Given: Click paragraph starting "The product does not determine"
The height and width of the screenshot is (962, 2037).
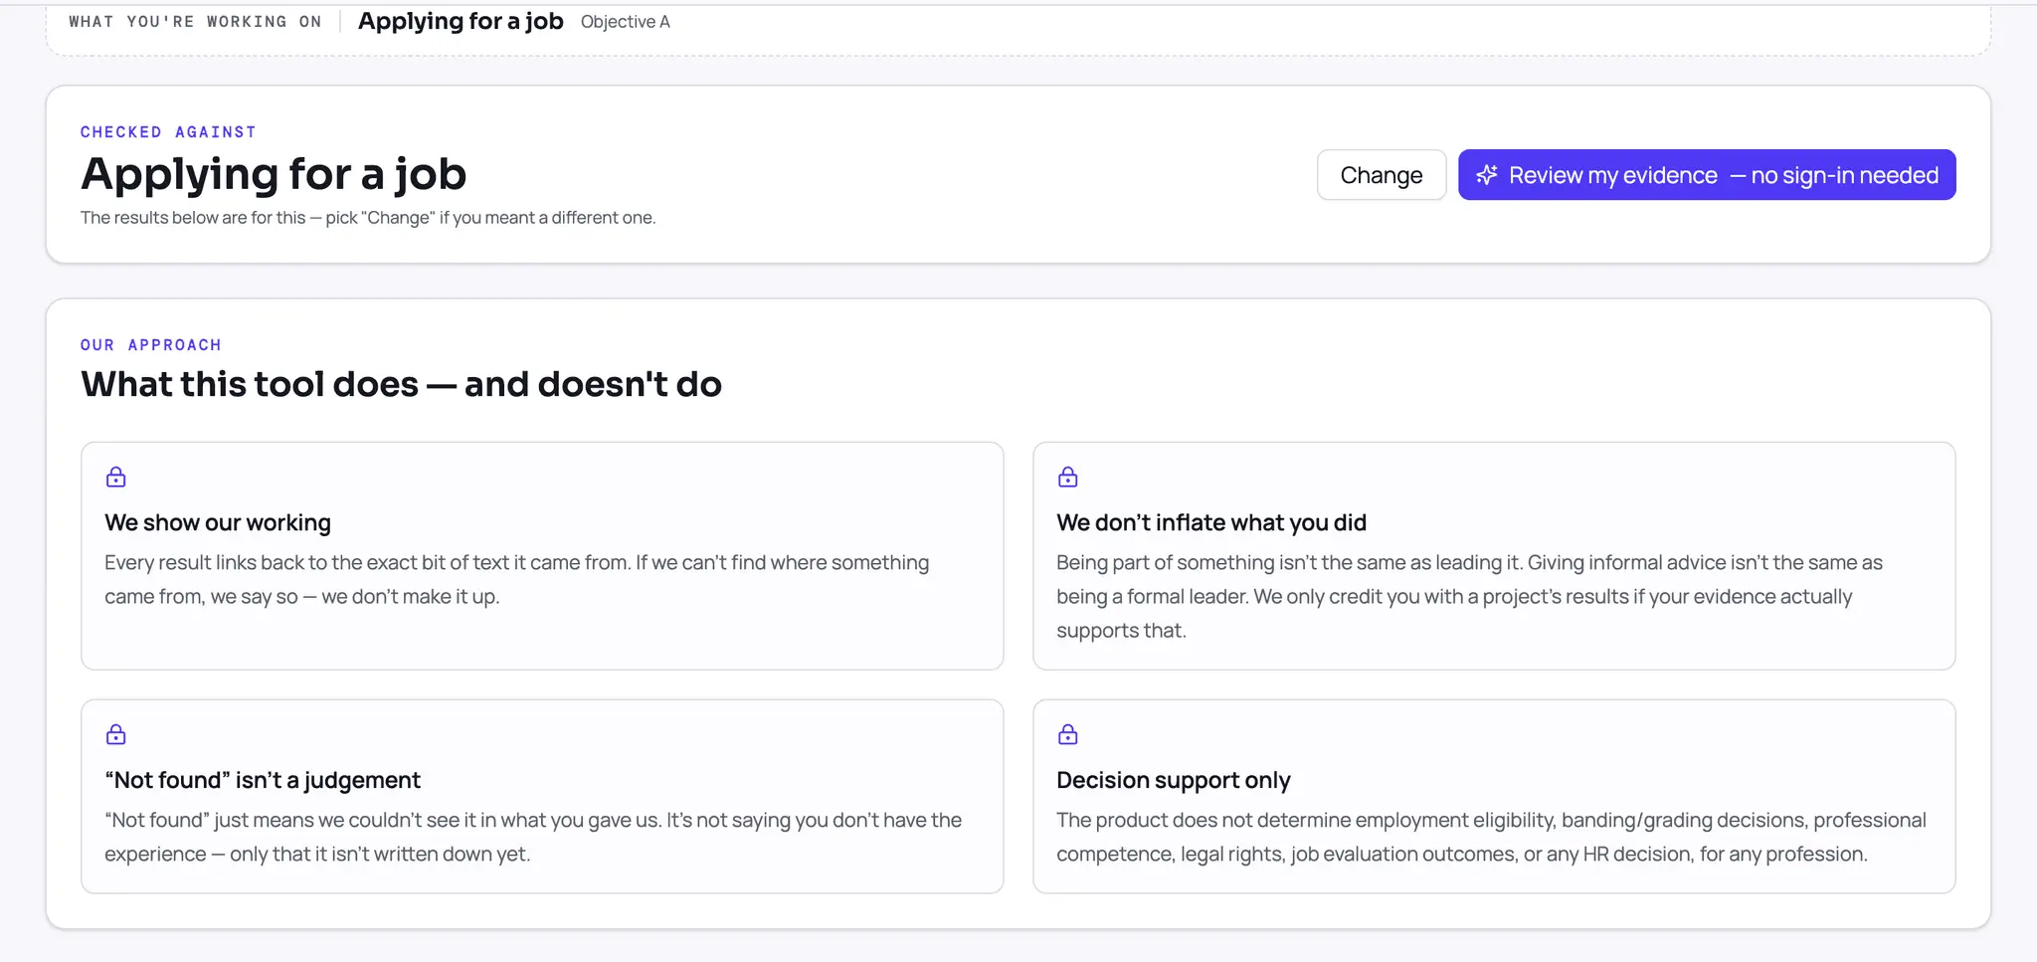Looking at the screenshot, I should tap(1492, 837).
